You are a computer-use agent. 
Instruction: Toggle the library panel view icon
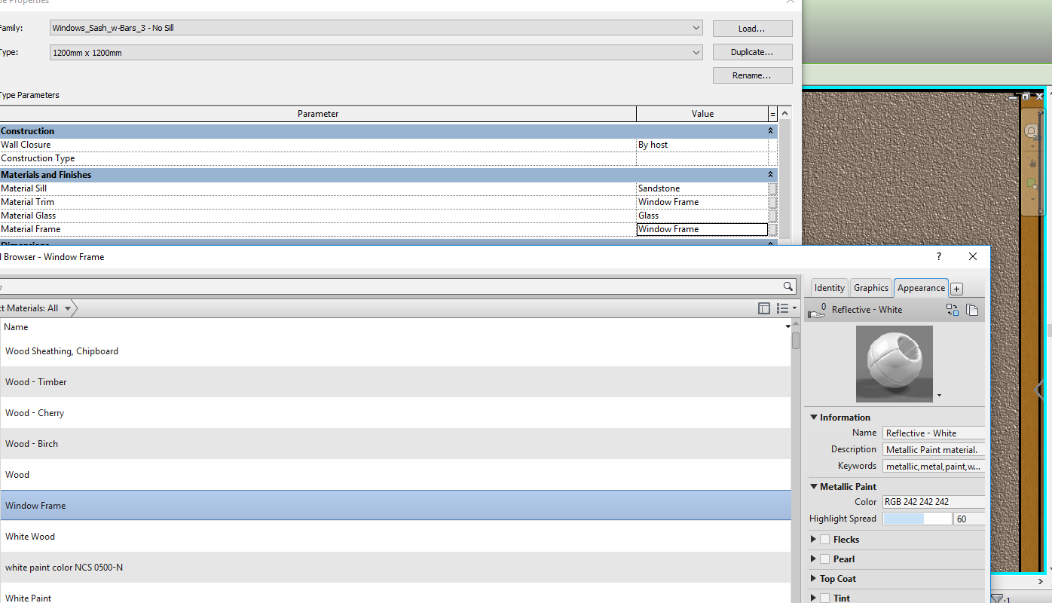point(764,308)
